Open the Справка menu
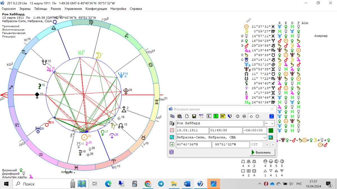337x189 pixels. 136,9
